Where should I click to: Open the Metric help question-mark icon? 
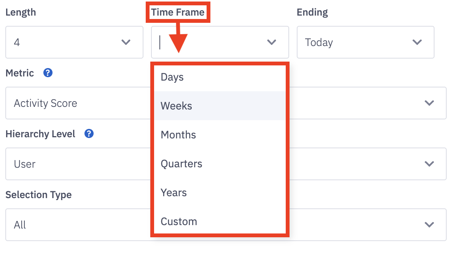tap(48, 73)
